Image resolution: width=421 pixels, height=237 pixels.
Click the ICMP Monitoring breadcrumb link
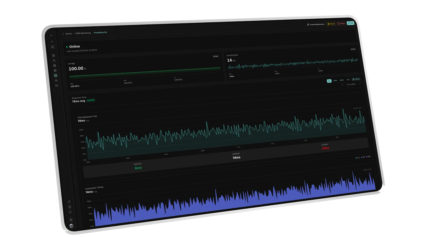click(83, 33)
